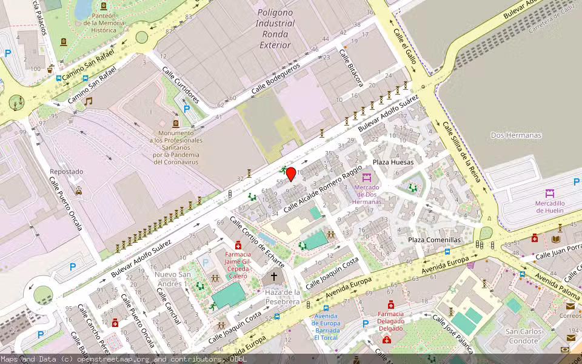Image resolution: width=582 pixels, height=364 pixels.
Task: Click the Calle Bodegueros street label
Action: [x=276, y=79]
